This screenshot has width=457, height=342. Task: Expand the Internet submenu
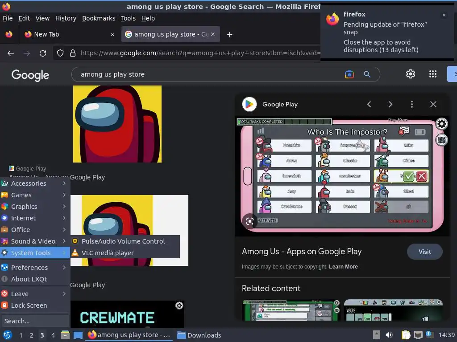(35, 218)
